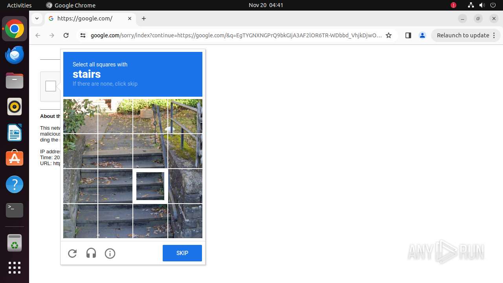Open Chrome profile avatar
The image size is (503, 283).
(422, 35)
